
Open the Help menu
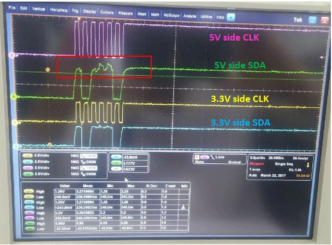[220, 17]
